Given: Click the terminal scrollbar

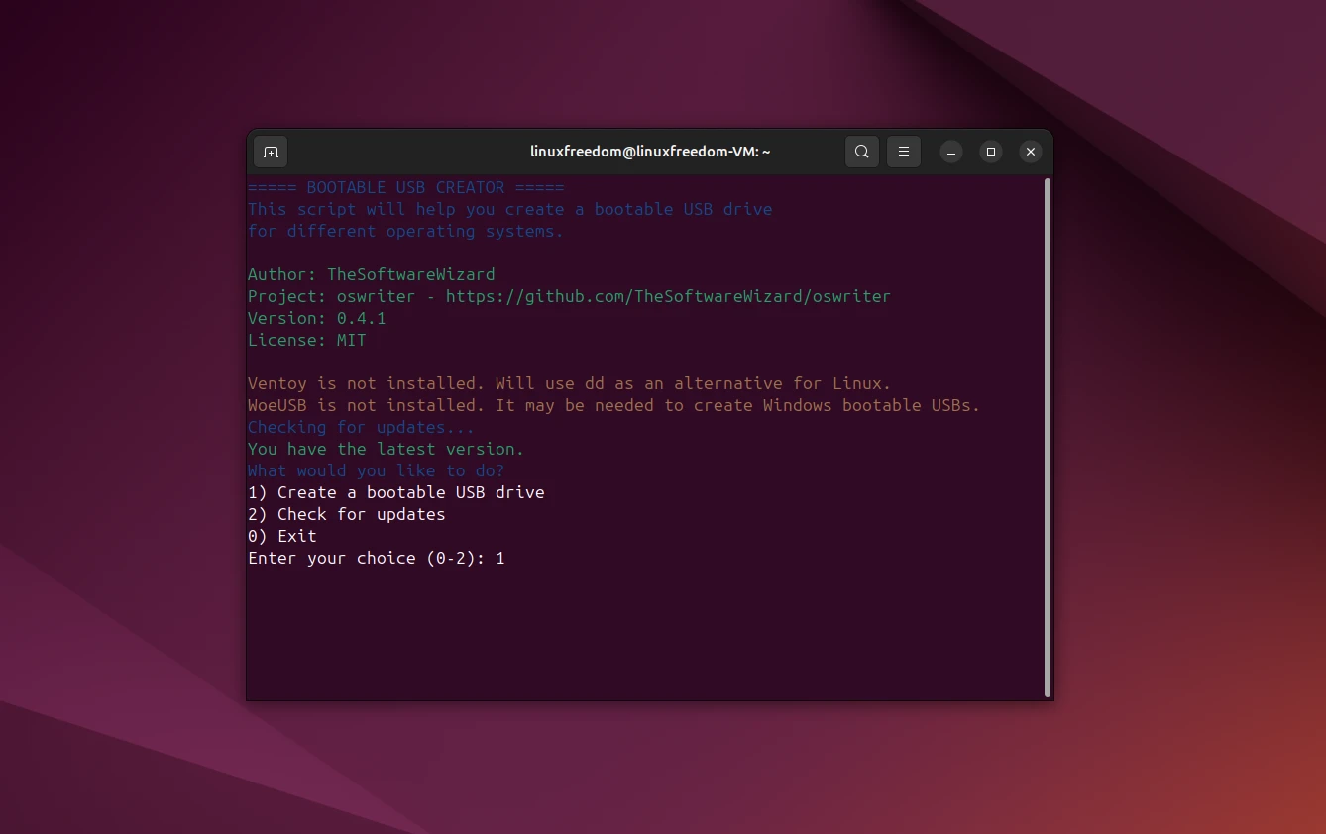Looking at the screenshot, I should tap(1046, 436).
